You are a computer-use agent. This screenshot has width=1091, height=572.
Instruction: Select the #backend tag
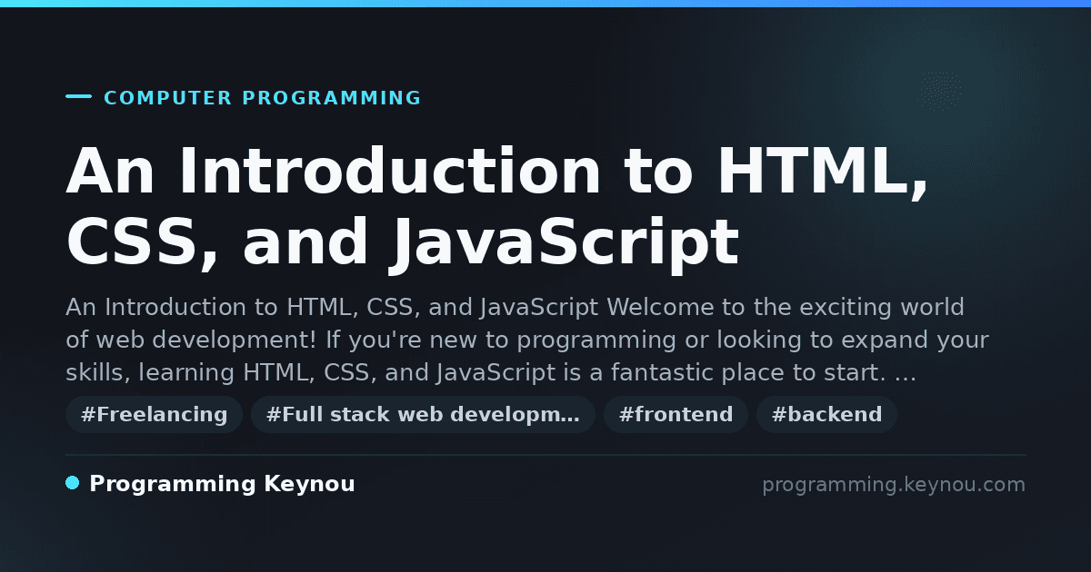pyautogui.click(x=826, y=415)
